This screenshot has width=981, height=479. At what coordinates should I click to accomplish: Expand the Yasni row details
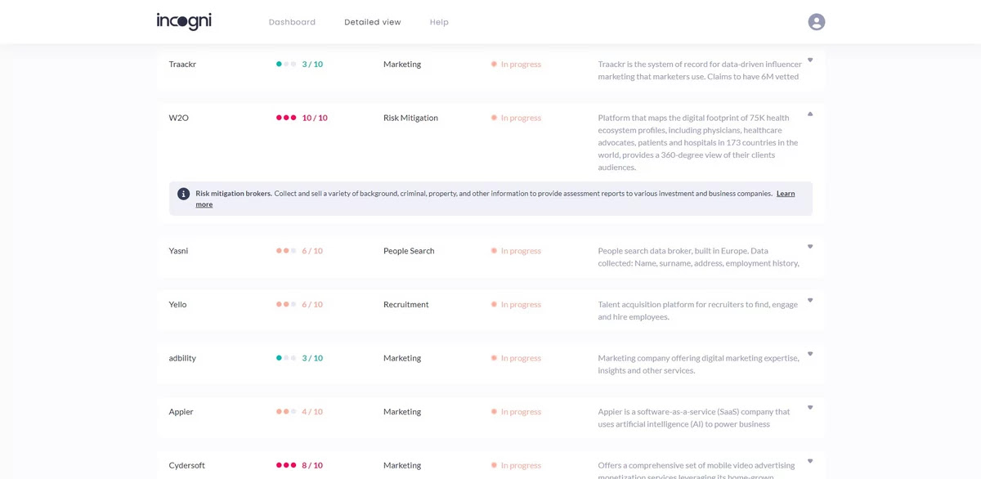[x=810, y=247]
